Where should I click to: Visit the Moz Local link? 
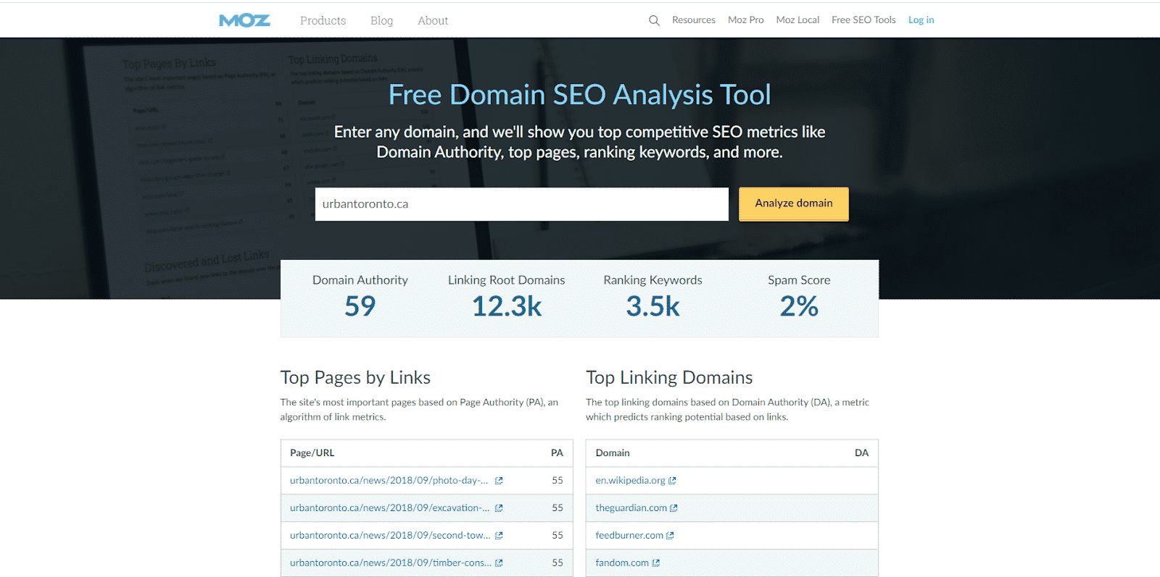(797, 20)
